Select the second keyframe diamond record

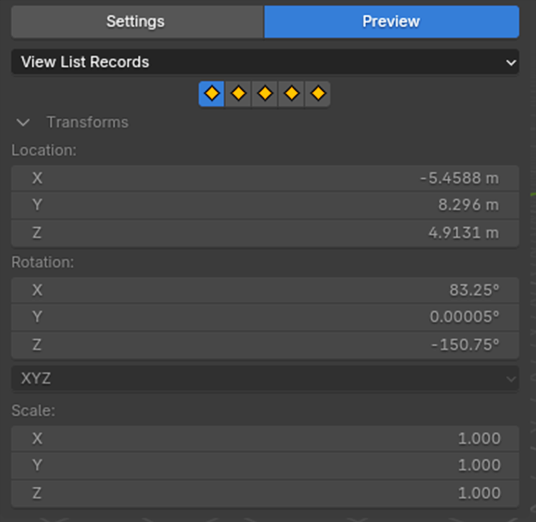point(238,94)
